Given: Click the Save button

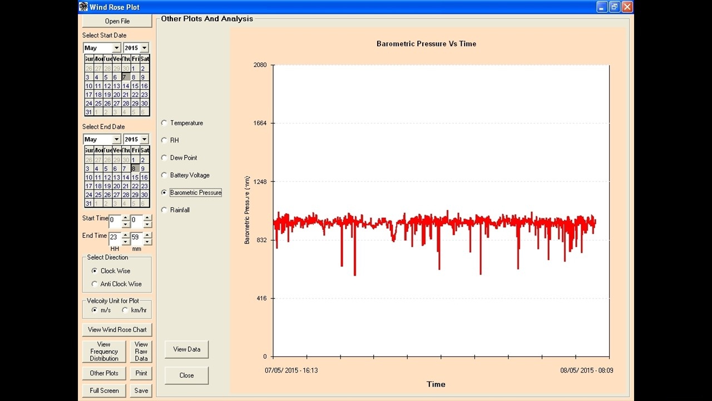Looking at the screenshot, I should click(141, 390).
